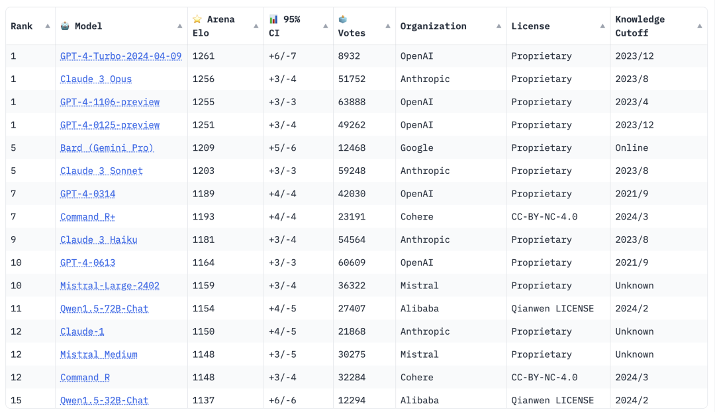This screenshot has height=412, width=715.
Task: Open Claude 3 Sonnet link
Action: [101, 171]
